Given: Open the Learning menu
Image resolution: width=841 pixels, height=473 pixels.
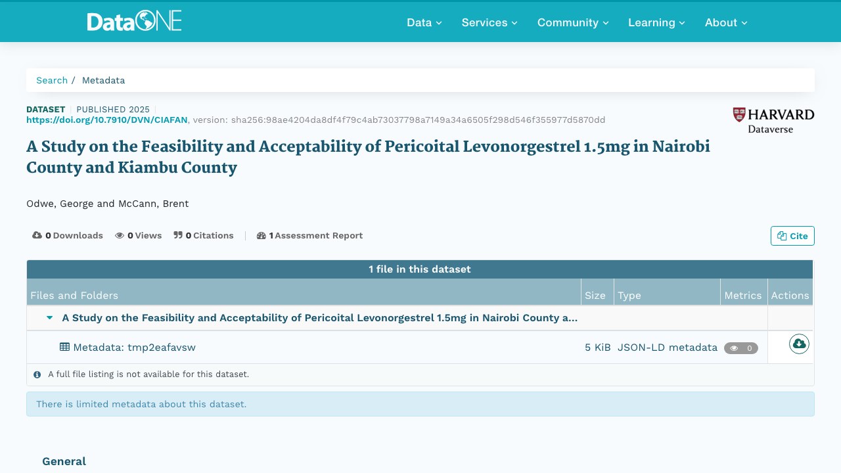Looking at the screenshot, I should click(x=656, y=22).
